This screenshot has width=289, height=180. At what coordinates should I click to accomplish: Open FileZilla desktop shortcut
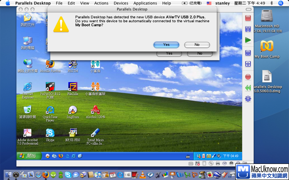pos(73,87)
